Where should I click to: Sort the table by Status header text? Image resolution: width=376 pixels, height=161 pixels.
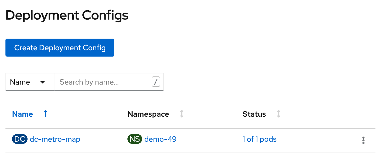coord(254,114)
